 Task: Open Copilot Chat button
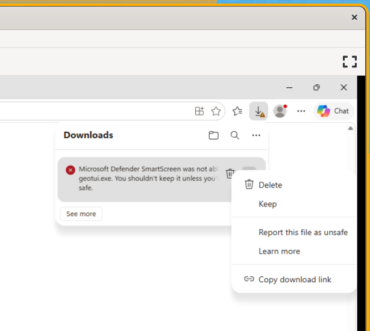(x=334, y=111)
